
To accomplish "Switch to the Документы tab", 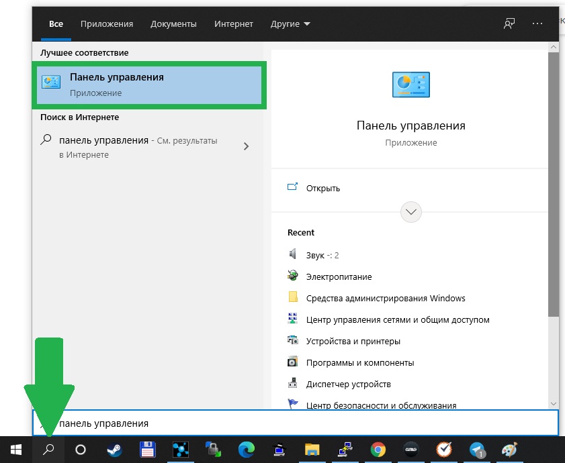I will point(174,23).
